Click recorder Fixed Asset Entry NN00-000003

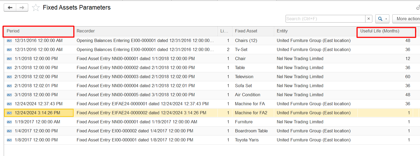click(x=136, y=77)
